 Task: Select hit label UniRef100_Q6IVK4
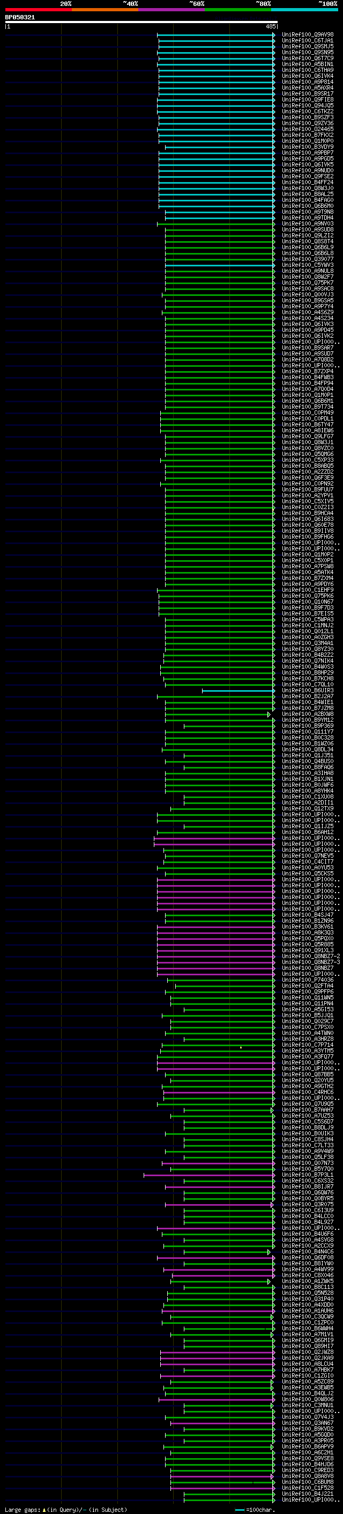click(x=307, y=76)
